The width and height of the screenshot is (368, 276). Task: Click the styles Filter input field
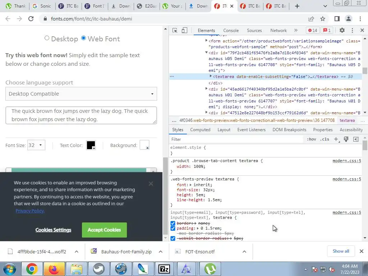point(237,139)
